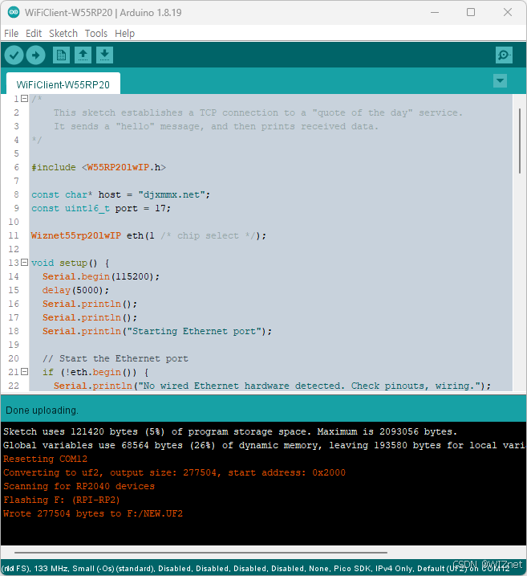Create a new sketch with the New icon
This screenshot has width=527, height=576.
[61, 55]
